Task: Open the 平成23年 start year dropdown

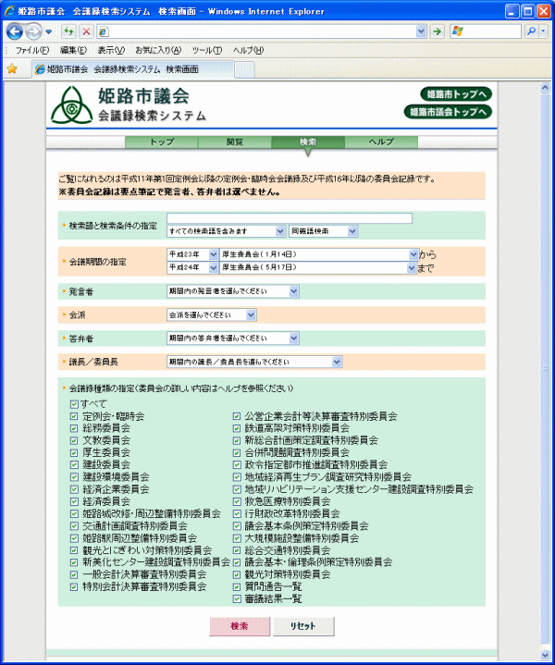Action: click(x=192, y=254)
